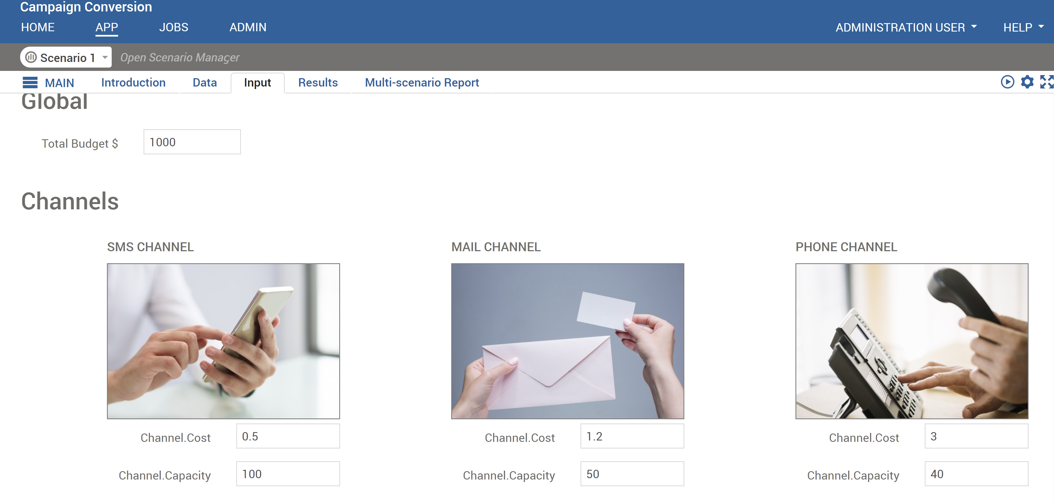Viewport: 1054px width, 503px height.
Task: Select APP in the top navigation
Action: (107, 27)
